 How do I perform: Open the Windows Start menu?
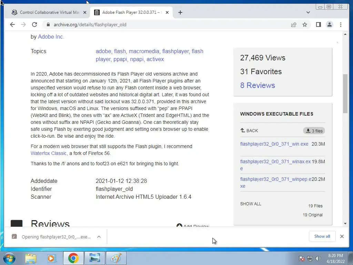coord(9,258)
